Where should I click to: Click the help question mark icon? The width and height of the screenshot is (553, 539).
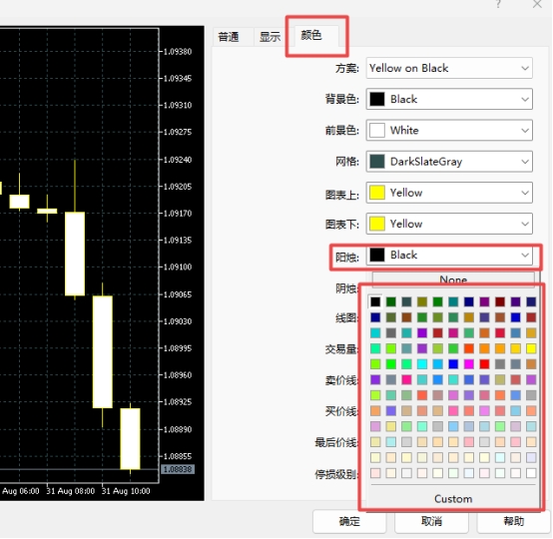498,4
